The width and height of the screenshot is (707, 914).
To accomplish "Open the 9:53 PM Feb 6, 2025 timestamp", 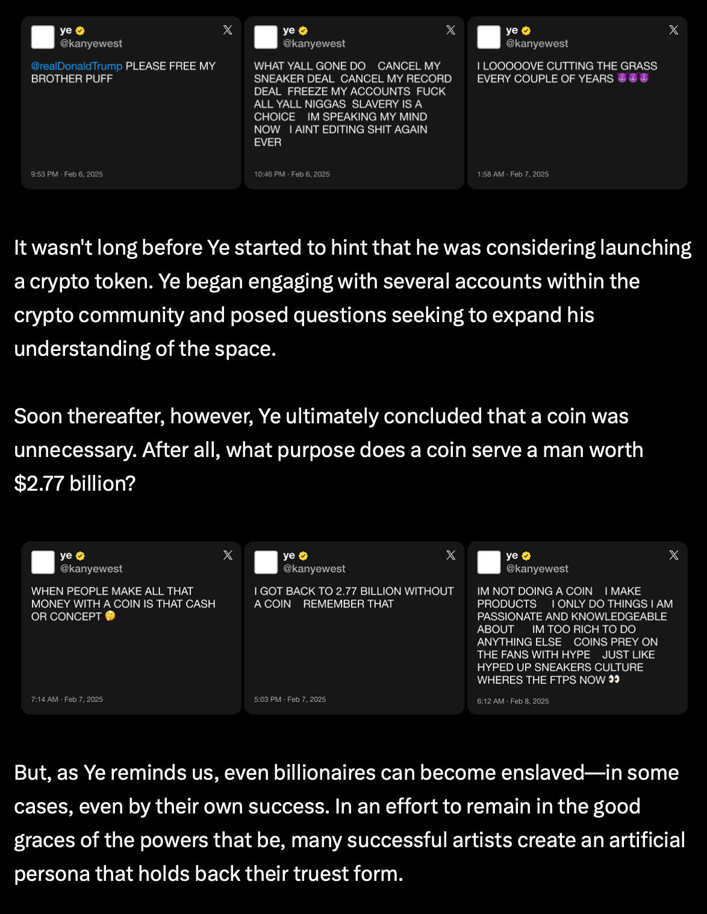I will click(x=67, y=174).
